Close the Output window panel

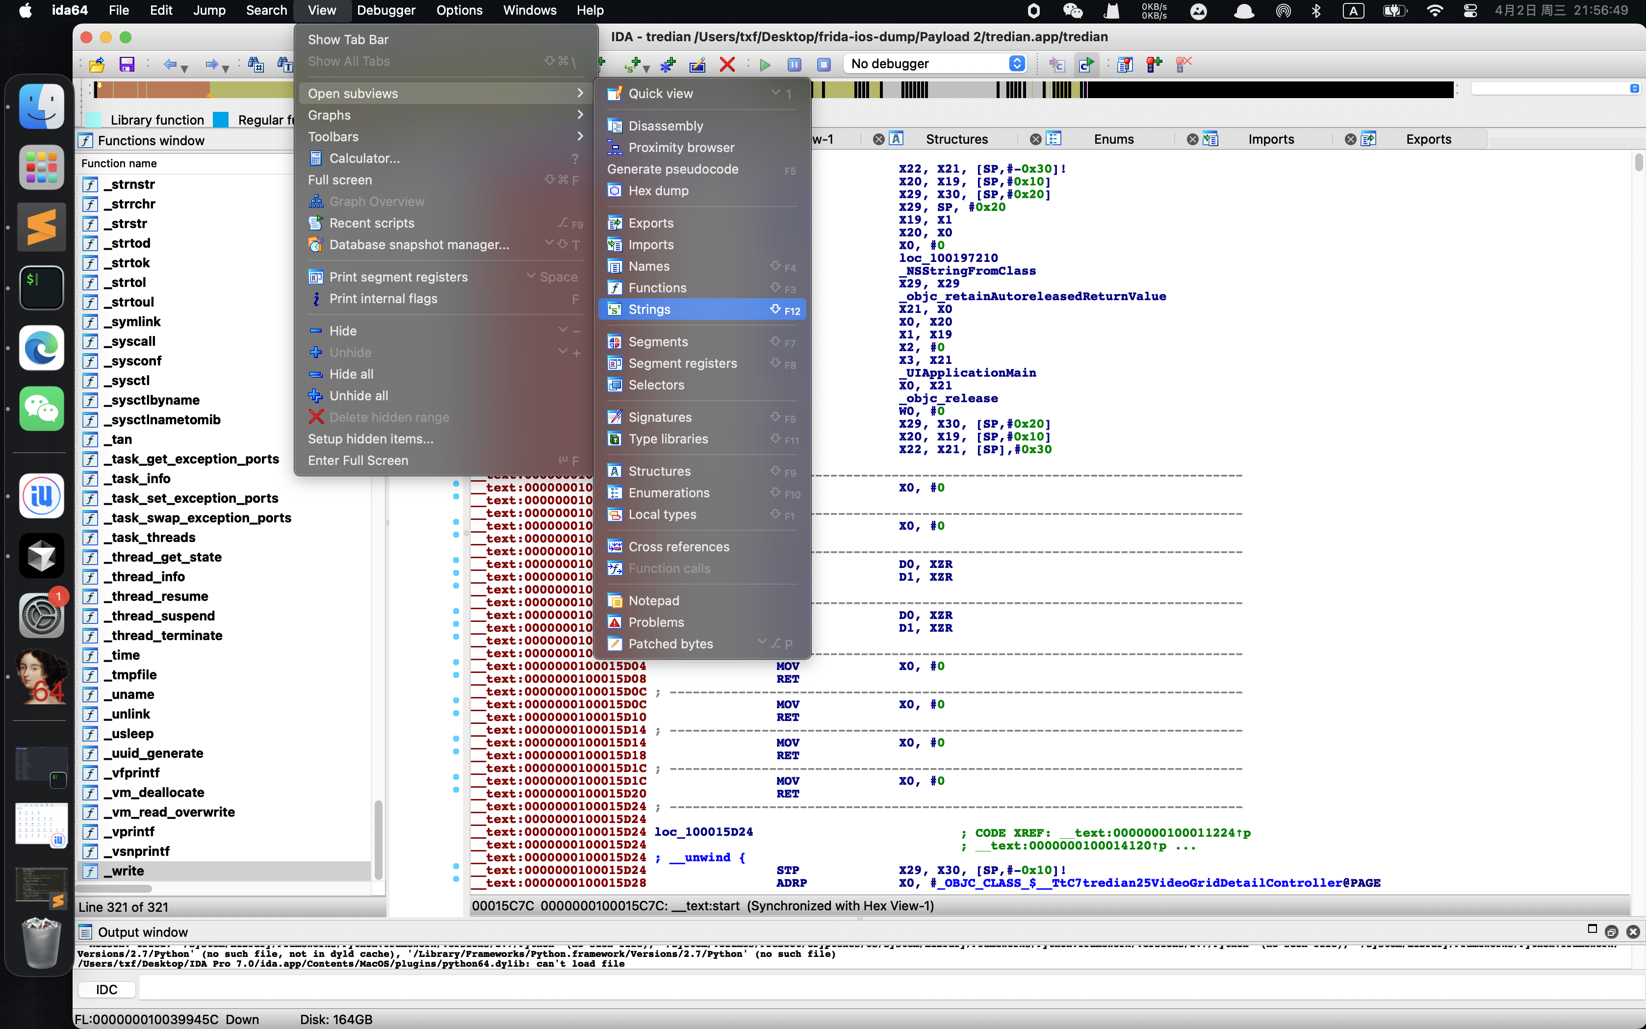click(1632, 932)
